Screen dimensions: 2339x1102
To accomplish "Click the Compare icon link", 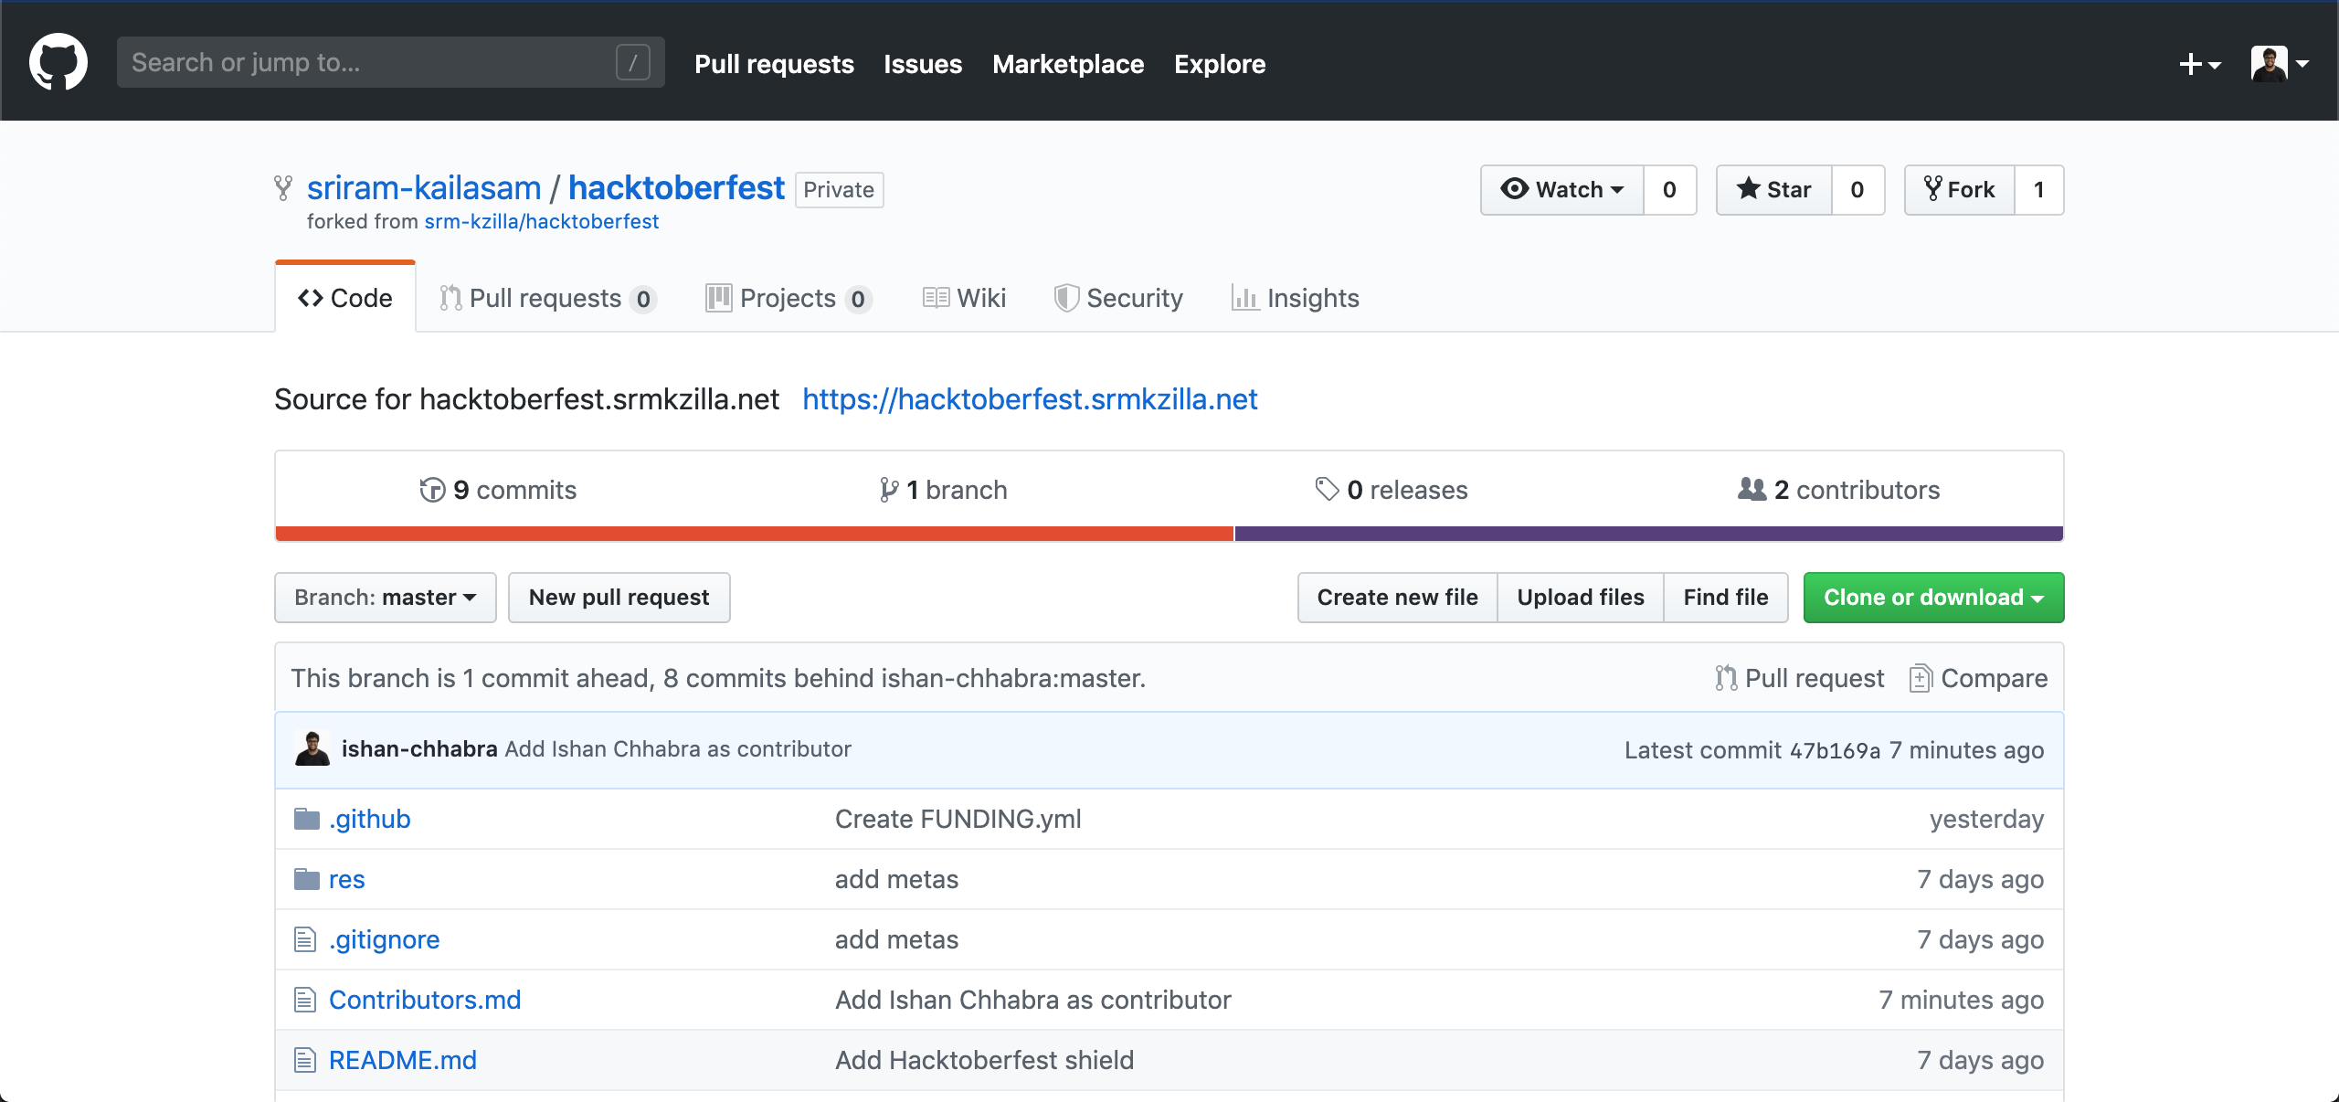I will point(1920,678).
